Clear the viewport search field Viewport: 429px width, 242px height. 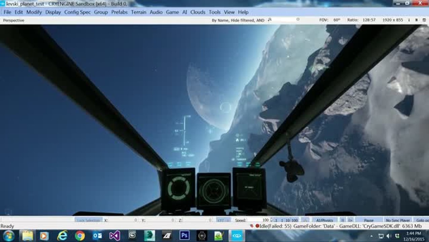coord(298,19)
